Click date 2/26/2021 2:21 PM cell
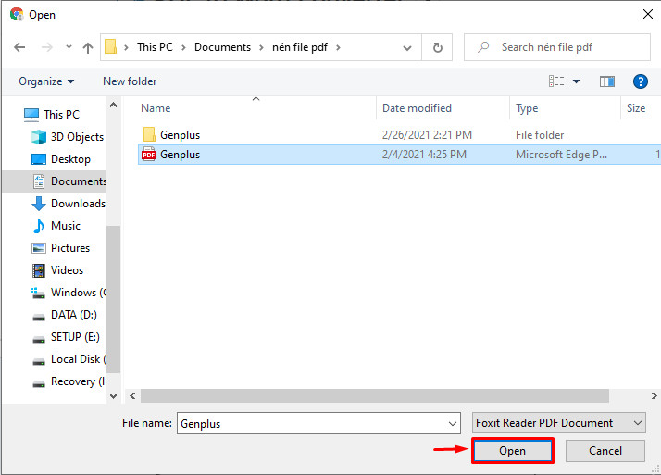661x475 pixels. [x=427, y=135]
